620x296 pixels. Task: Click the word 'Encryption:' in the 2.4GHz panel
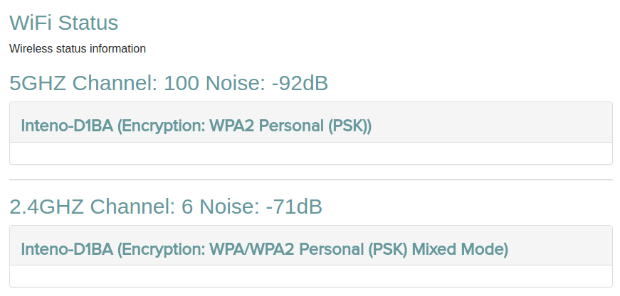pos(162,250)
